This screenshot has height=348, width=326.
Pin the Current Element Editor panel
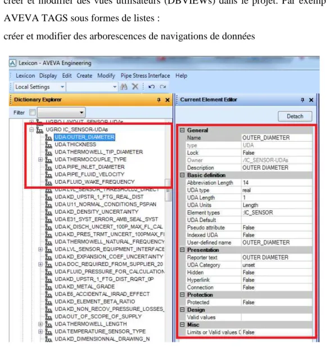(302, 100)
